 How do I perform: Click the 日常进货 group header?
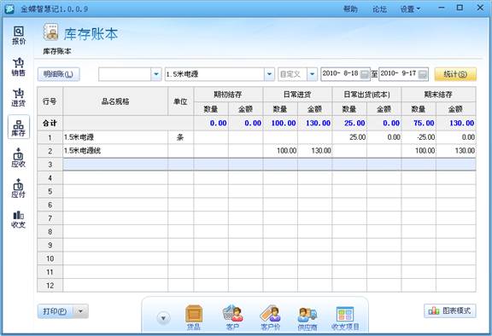point(297,95)
